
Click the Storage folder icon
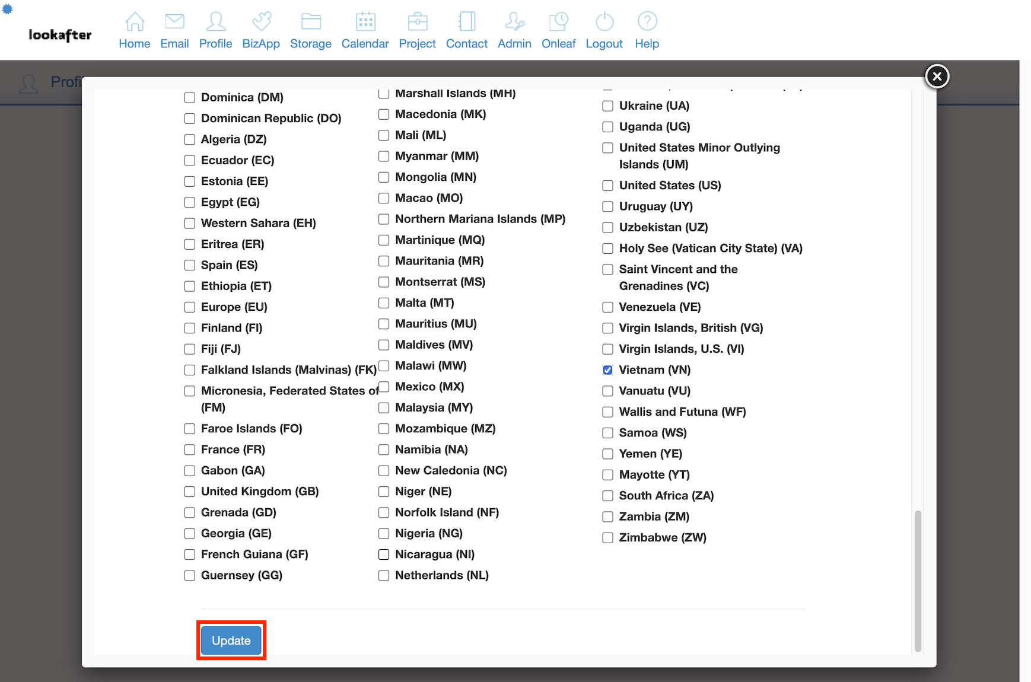[x=311, y=22]
